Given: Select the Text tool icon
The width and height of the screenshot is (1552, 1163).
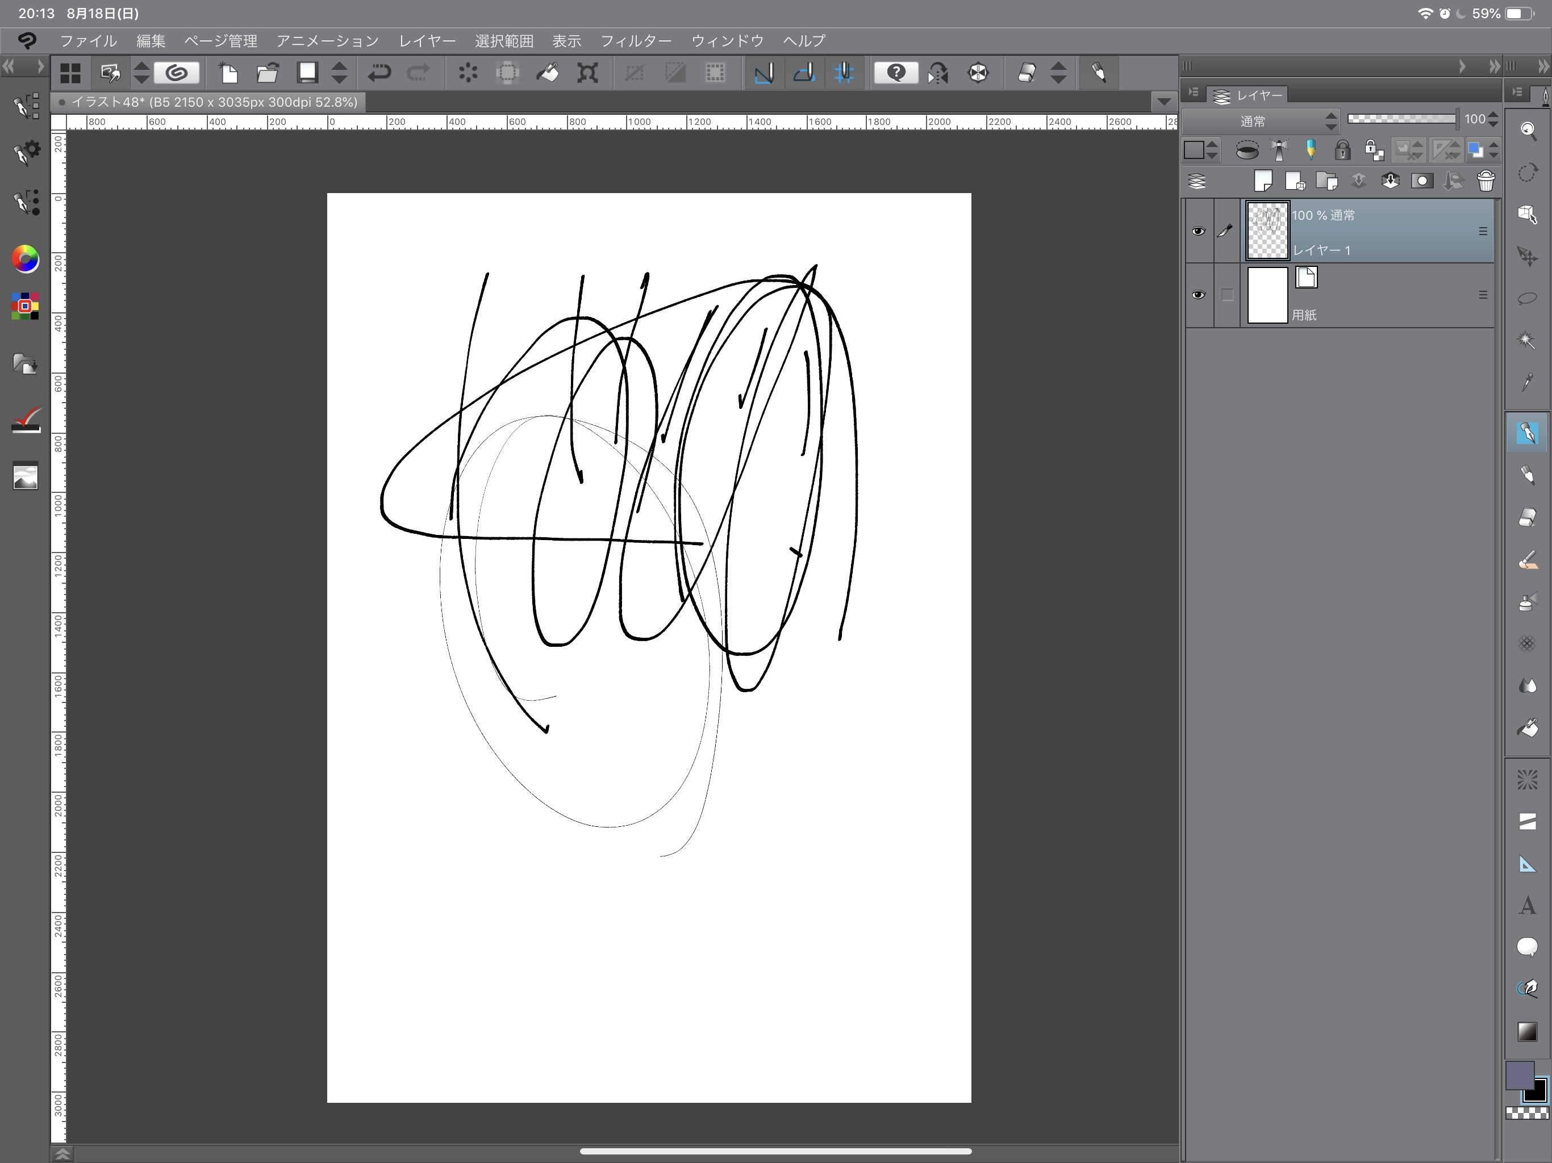Looking at the screenshot, I should [x=1527, y=906].
